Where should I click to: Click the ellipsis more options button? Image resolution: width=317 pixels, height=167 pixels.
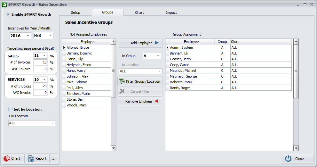tap(53, 158)
